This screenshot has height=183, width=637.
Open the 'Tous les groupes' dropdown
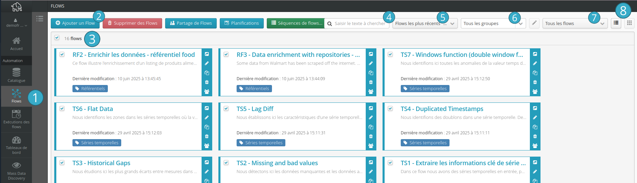tap(493, 23)
